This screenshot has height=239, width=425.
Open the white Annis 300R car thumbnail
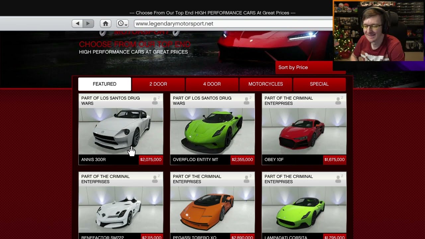click(121, 131)
